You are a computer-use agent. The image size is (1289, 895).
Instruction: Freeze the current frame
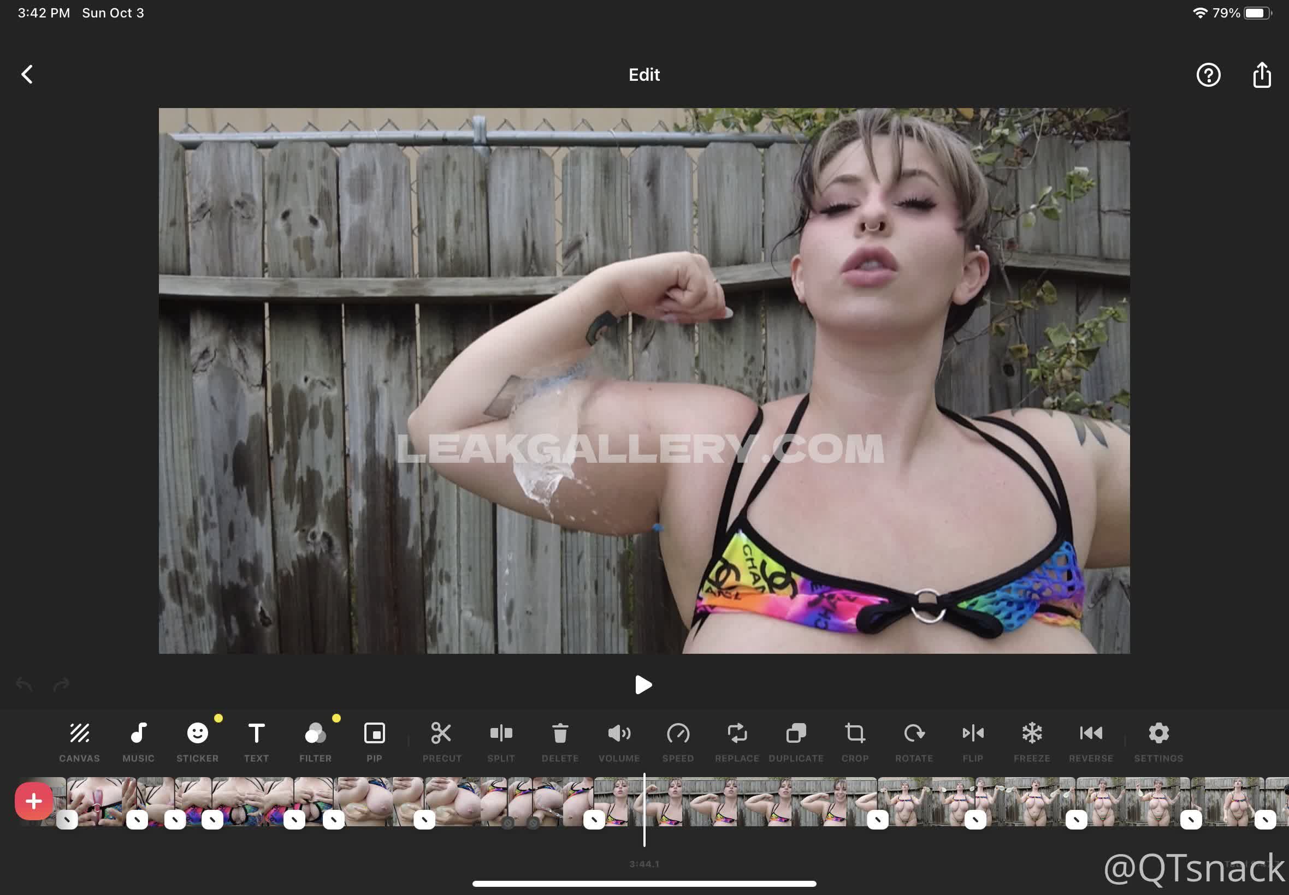click(1031, 742)
